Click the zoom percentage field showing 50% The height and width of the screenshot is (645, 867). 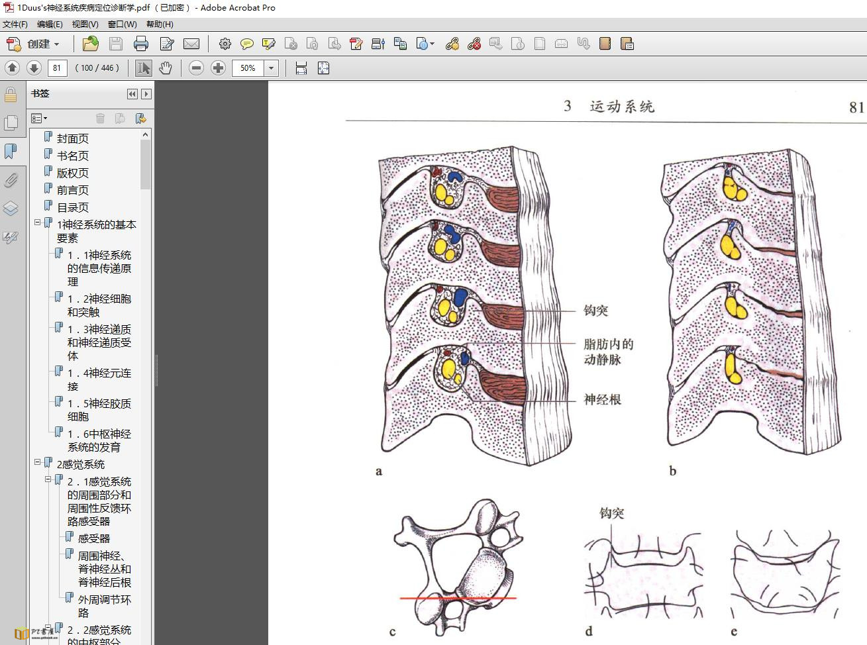248,68
